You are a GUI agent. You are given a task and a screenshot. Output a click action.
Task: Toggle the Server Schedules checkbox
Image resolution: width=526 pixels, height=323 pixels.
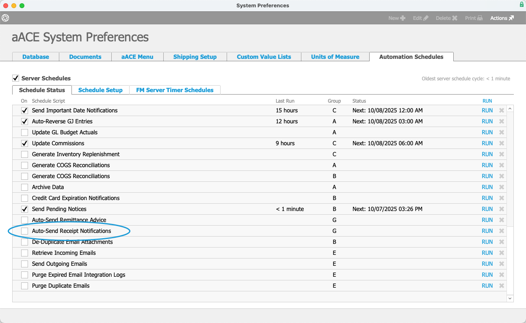pos(15,78)
